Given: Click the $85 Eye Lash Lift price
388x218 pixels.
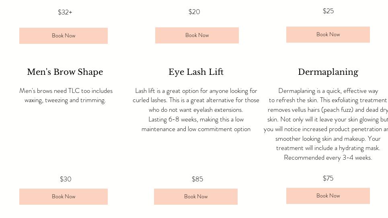Looking at the screenshot, I should click(197, 179).
